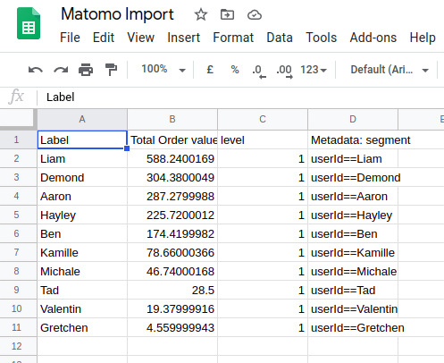Rename the Matomo Import title

click(x=117, y=14)
